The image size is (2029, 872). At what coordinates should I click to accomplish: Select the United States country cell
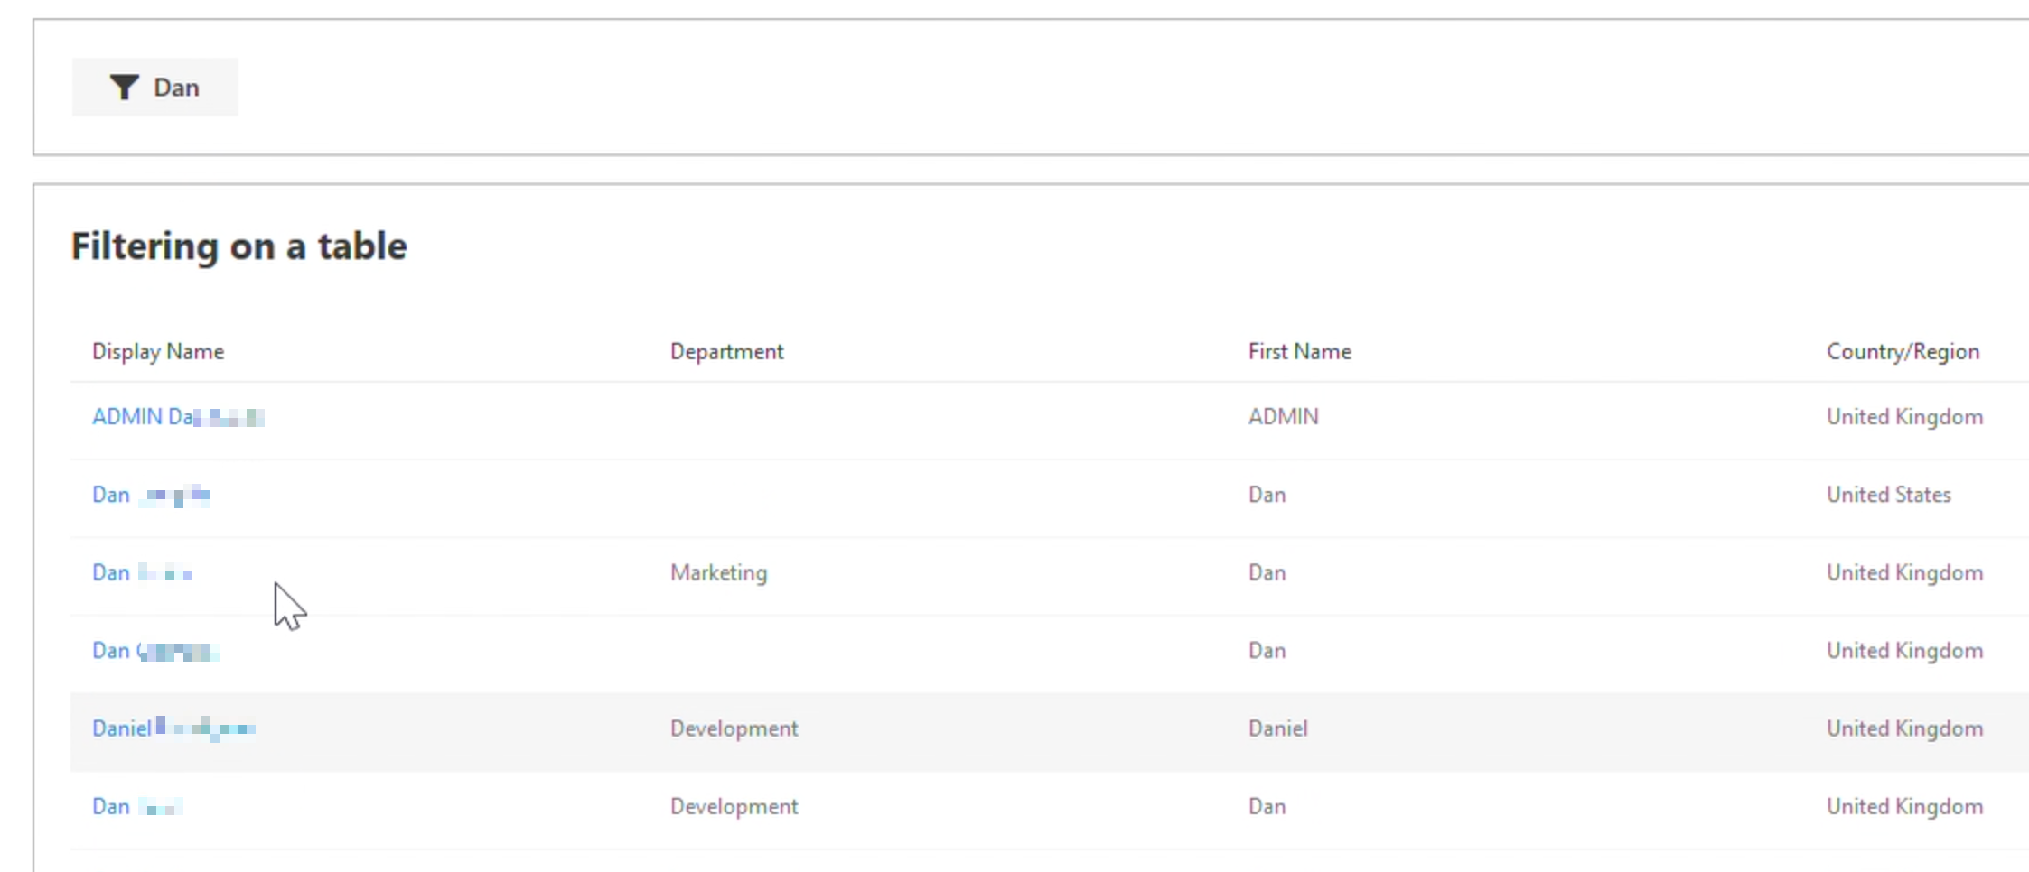pyautogui.click(x=1888, y=495)
